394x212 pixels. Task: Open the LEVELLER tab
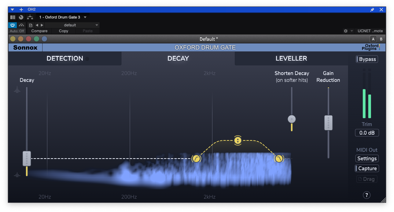[x=291, y=59]
